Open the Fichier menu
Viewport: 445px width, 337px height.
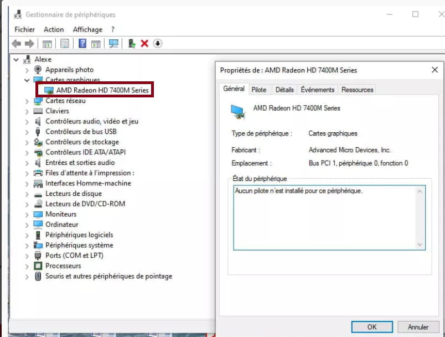tap(25, 29)
